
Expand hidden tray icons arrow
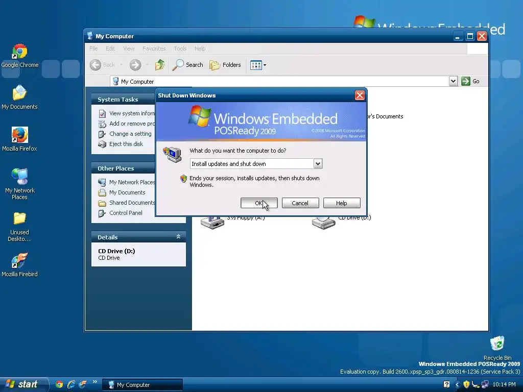click(x=457, y=385)
